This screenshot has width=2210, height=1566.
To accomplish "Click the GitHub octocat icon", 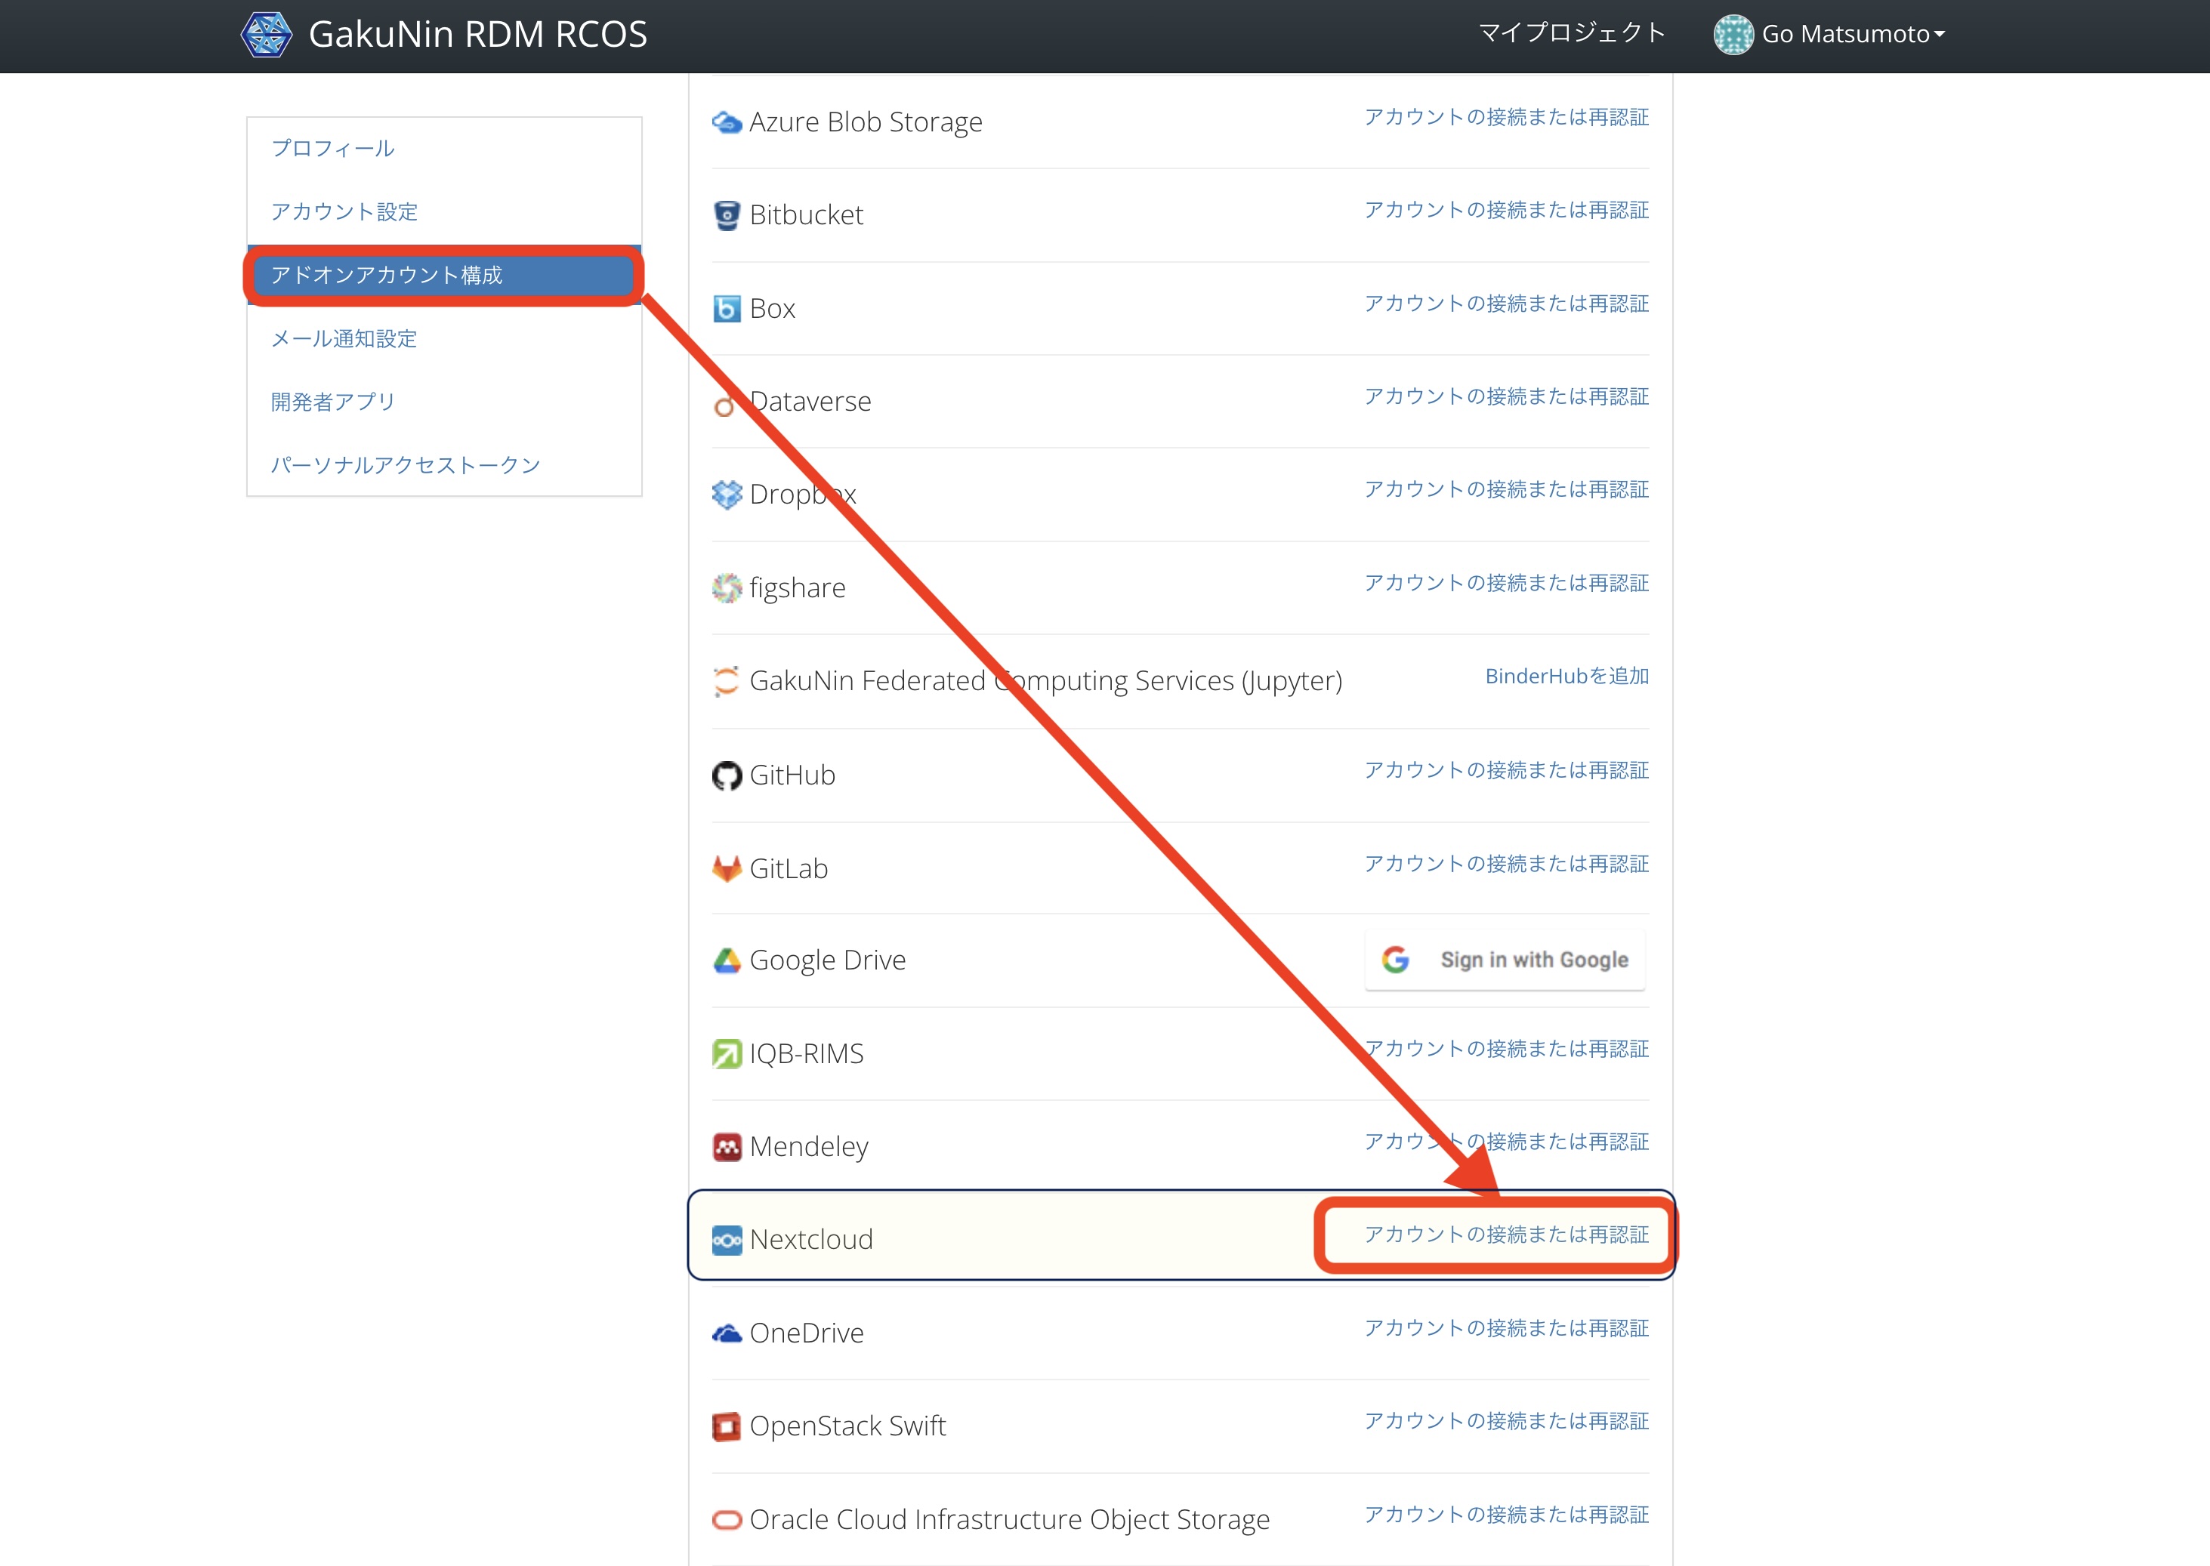I will point(727,775).
